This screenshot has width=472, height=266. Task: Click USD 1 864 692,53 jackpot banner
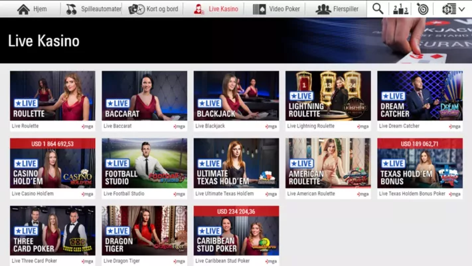click(x=52, y=144)
